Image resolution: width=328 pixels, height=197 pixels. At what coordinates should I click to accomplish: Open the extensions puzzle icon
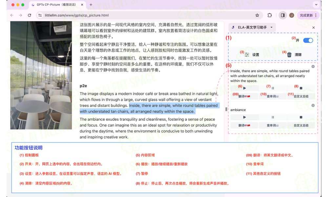tap(270, 15)
